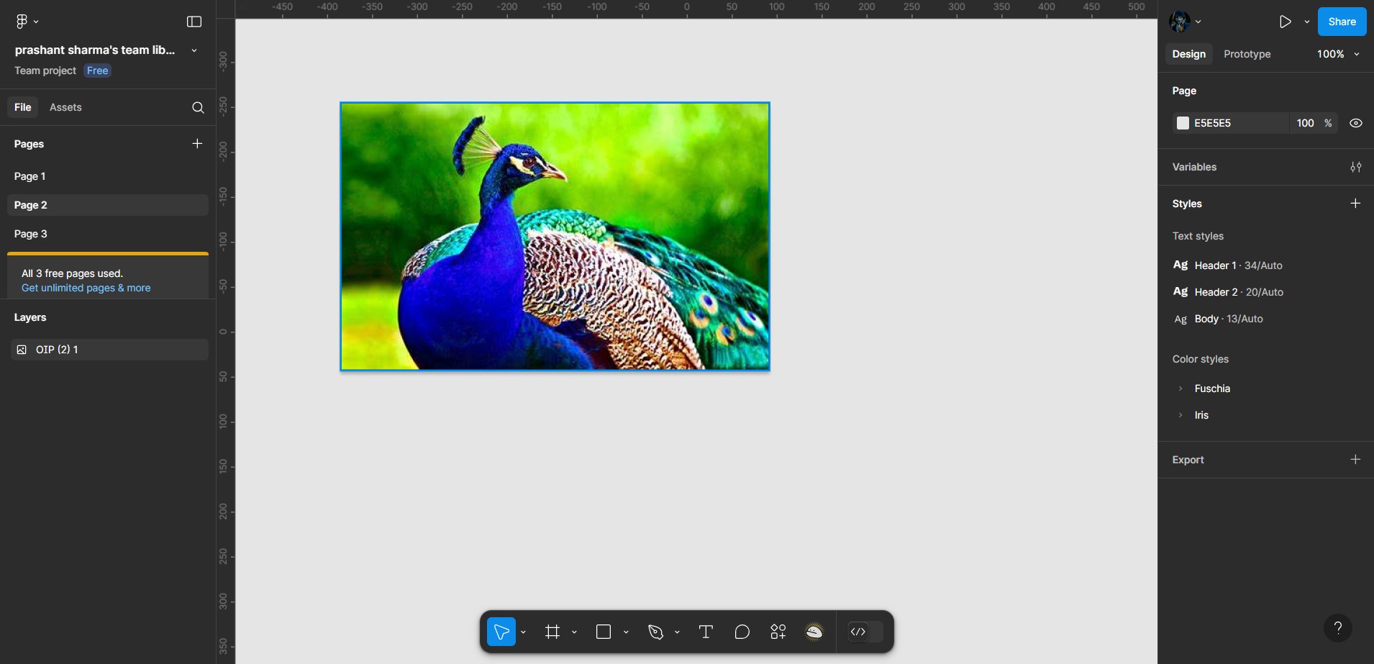
Task: Select the Text tool
Action: (x=706, y=632)
